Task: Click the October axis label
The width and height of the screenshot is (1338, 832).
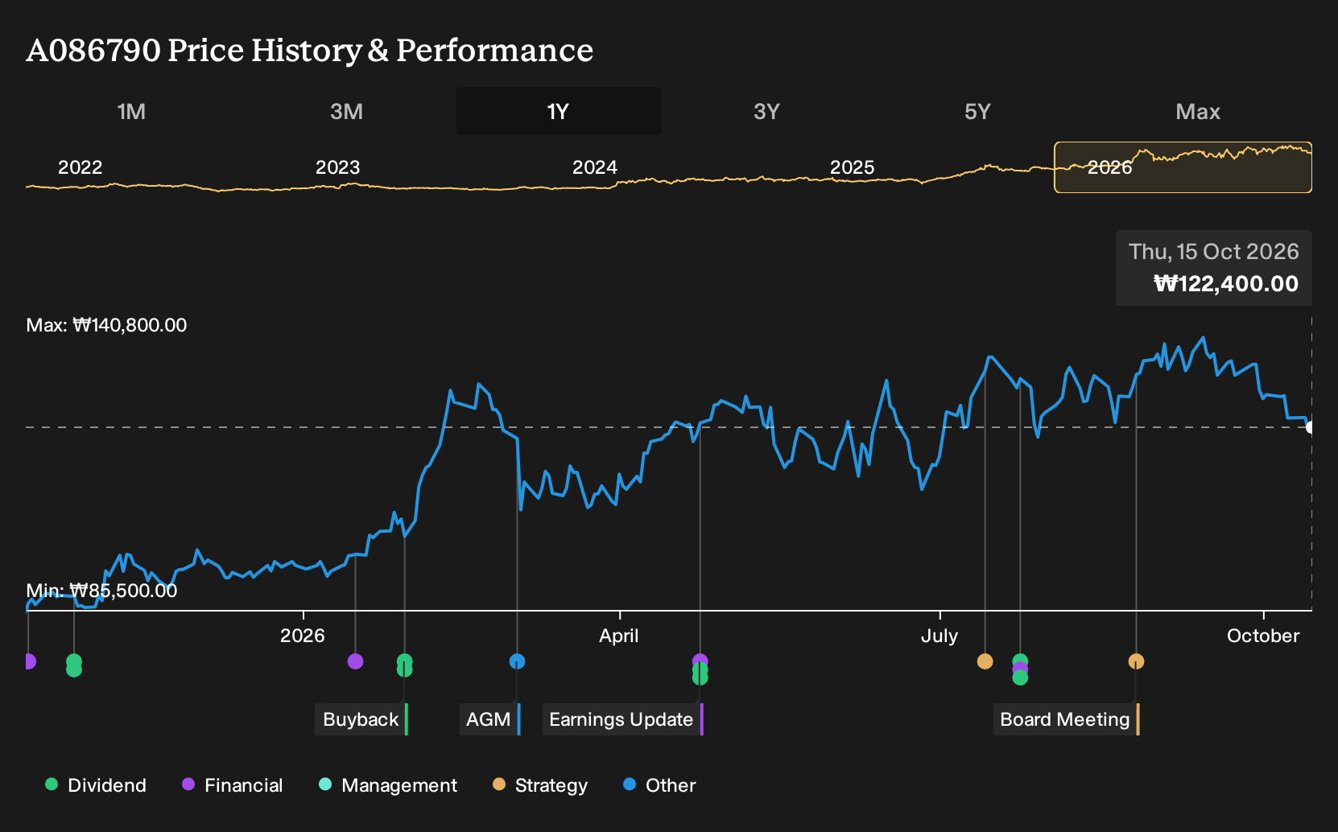Action: click(1263, 636)
